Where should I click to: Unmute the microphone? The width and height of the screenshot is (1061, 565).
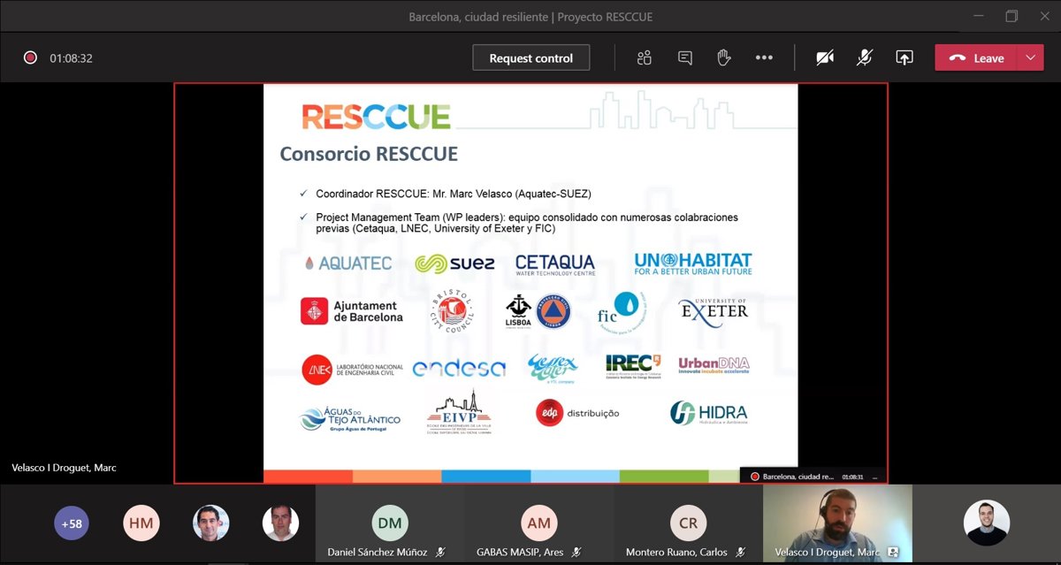(864, 58)
